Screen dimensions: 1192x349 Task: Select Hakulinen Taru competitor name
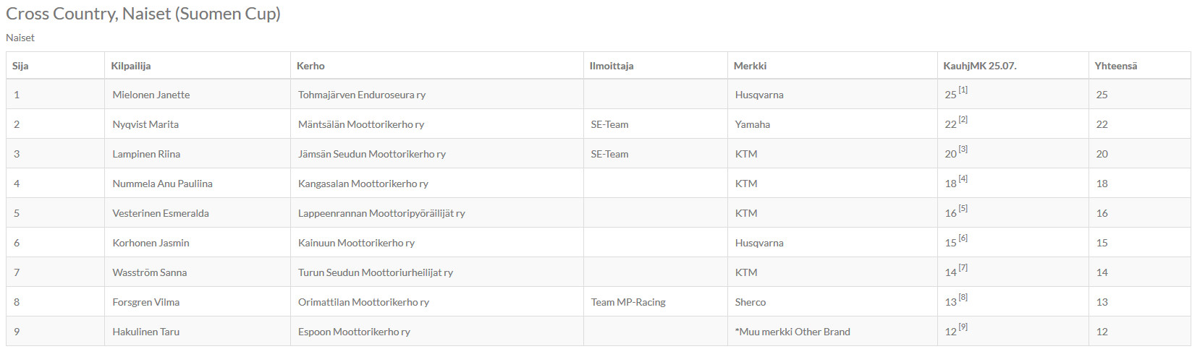pos(146,332)
